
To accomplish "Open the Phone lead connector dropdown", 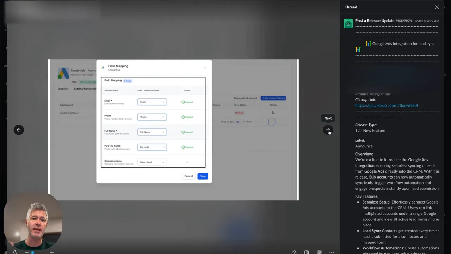I will (152, 117).
